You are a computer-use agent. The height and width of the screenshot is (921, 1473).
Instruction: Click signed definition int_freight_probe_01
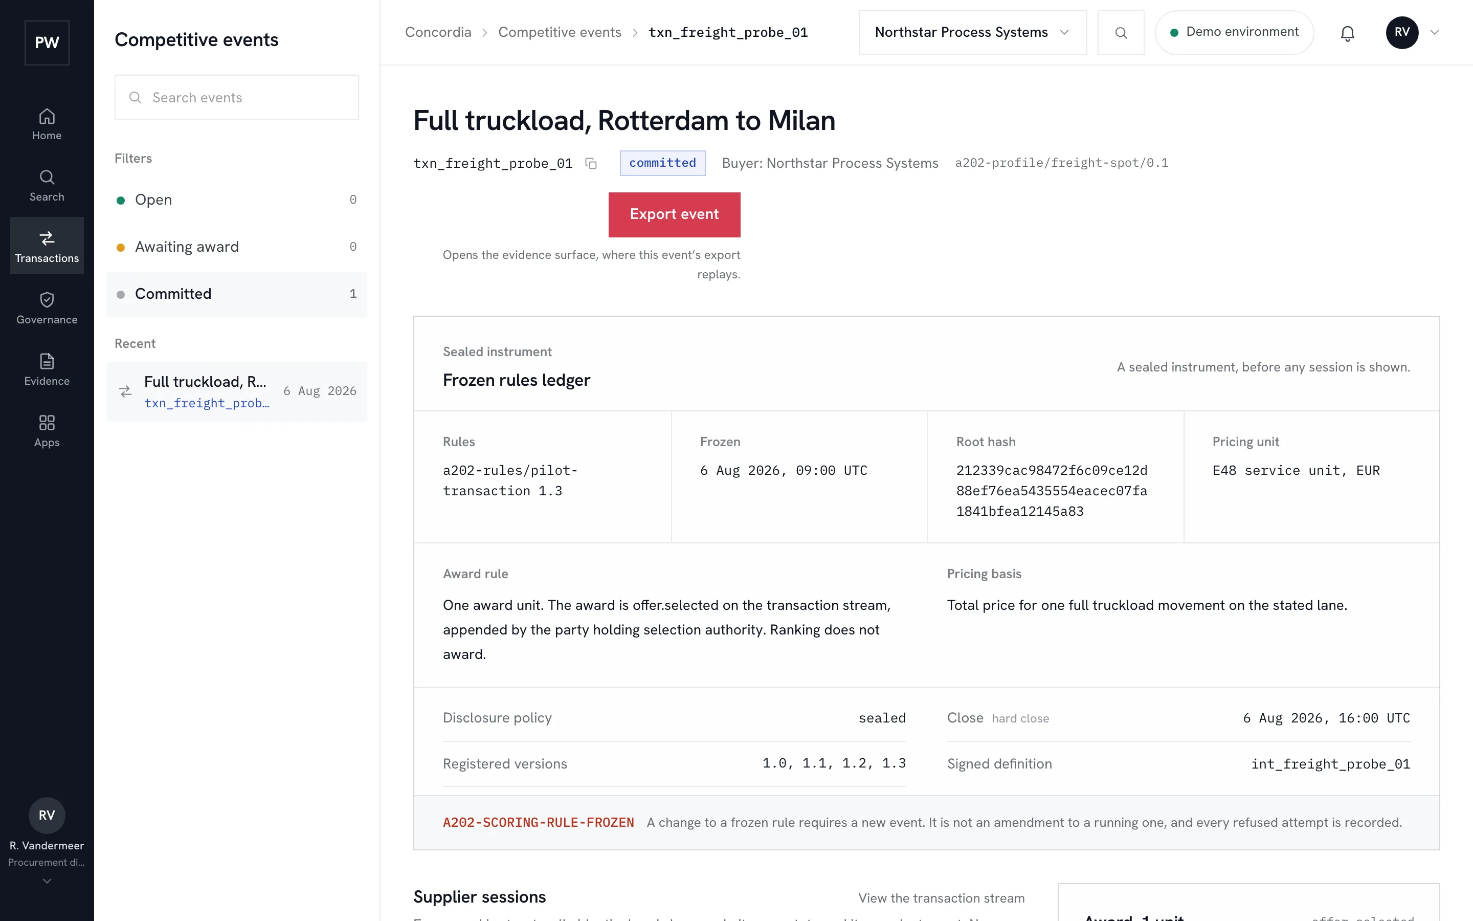[1331, 764]
